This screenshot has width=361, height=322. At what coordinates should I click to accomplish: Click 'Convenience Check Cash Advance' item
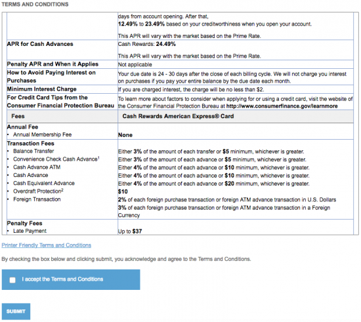pyautogui.click(x=56, y=159)
